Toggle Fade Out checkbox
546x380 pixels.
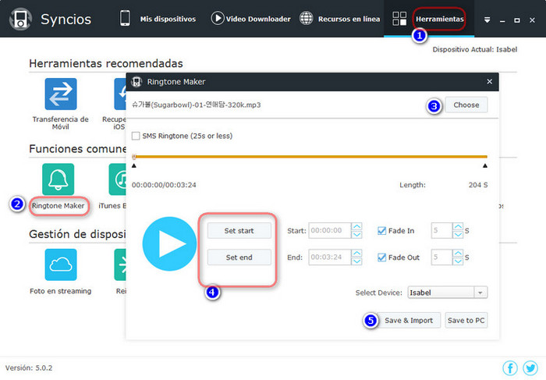click(x=381, y=257)
